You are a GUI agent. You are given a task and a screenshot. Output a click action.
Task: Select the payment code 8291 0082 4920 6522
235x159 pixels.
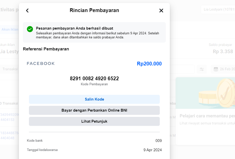coord(94,78)
